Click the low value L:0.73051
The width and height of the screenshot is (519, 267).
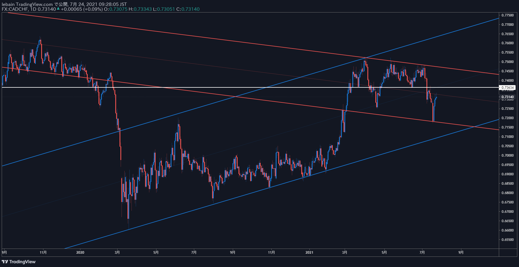[164, 9]
